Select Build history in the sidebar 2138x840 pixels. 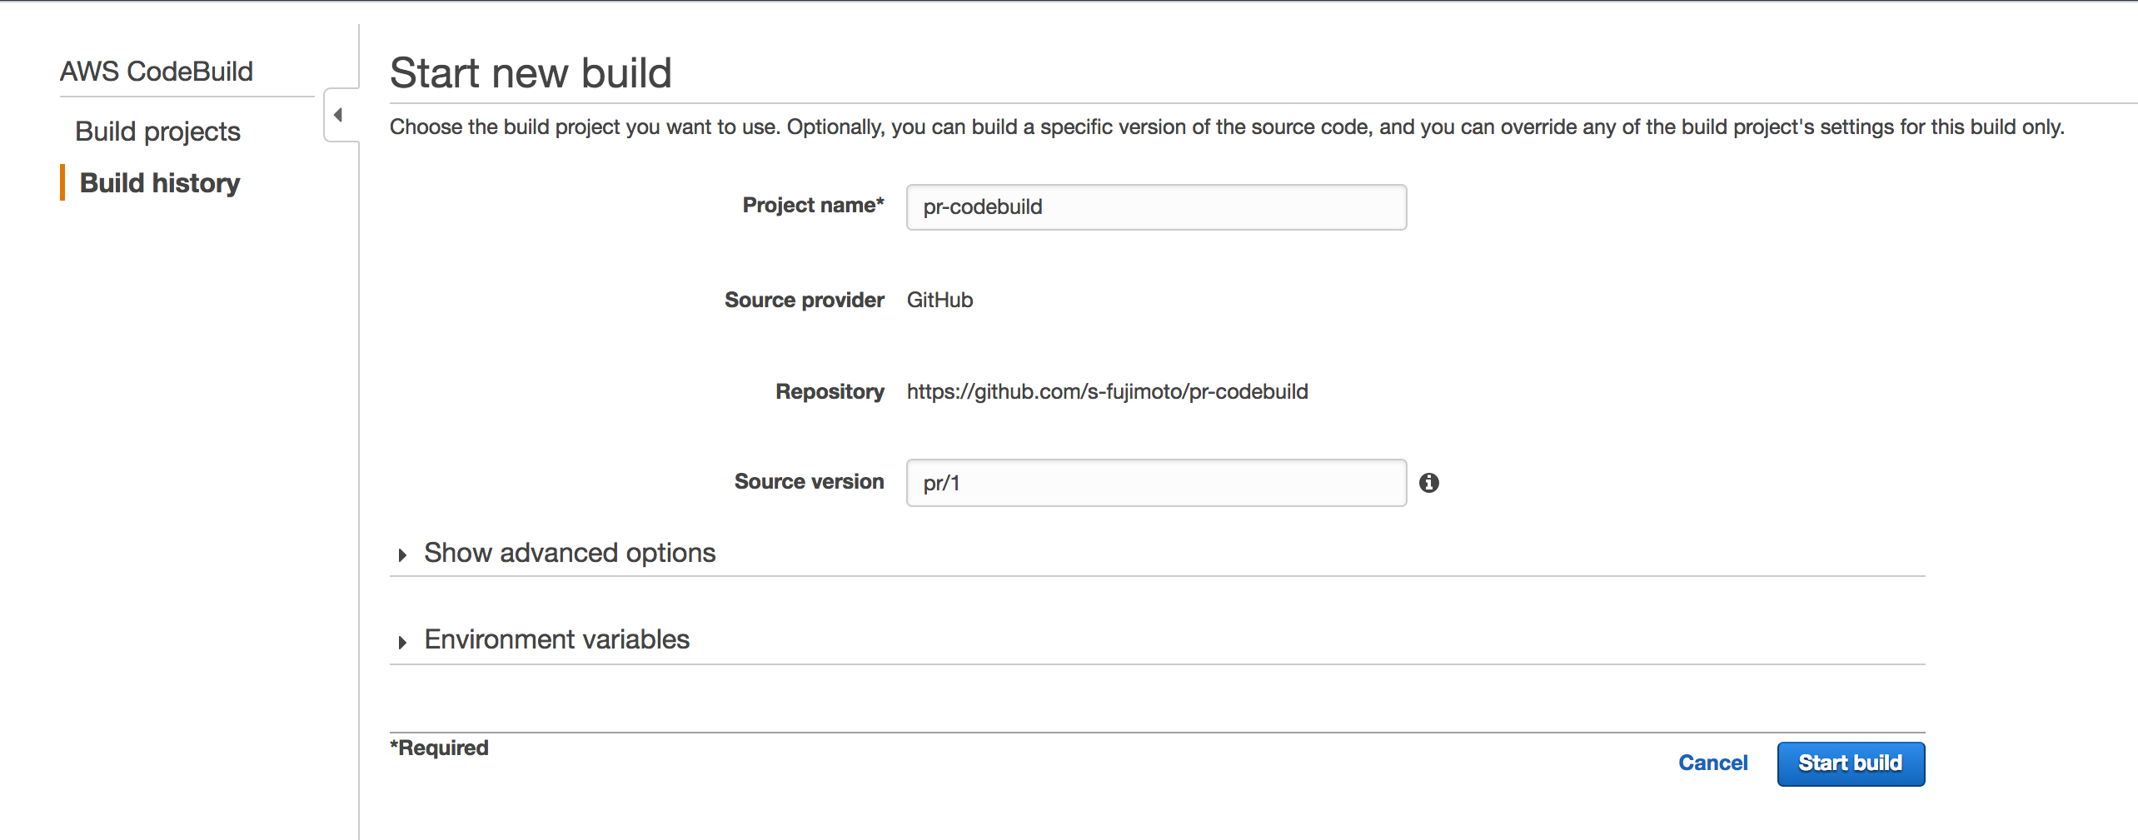(x=159, y=183)
